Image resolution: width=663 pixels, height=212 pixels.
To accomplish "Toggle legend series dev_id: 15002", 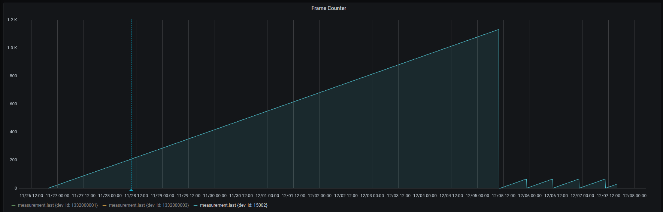I will [234, 205].
